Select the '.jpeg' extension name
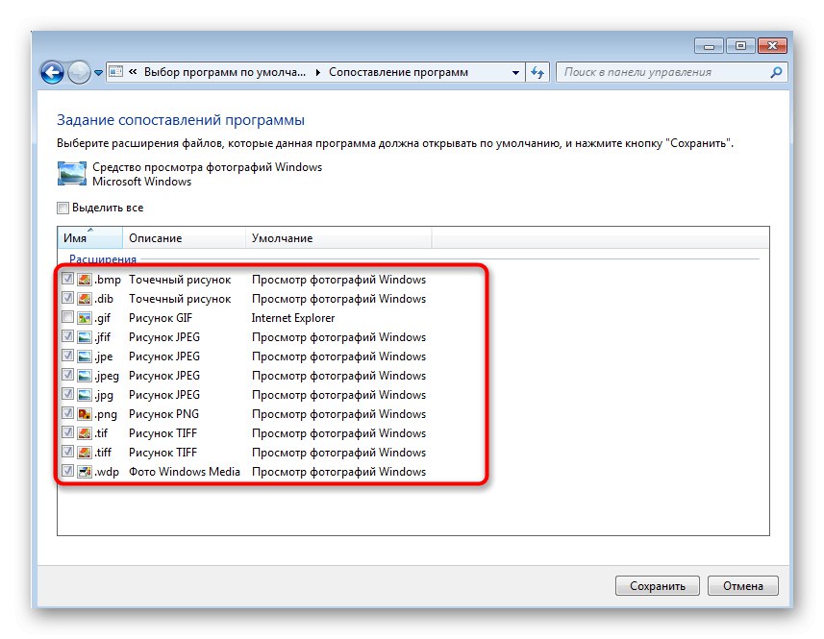Screen dimensions: 824x639 point(107,376)
